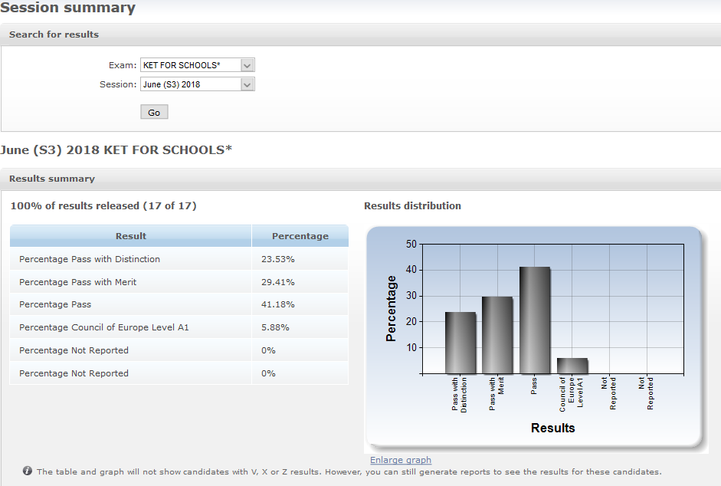Image resolution: width=721 pixels, height=486 pixels.
Task: Click the Pass with Distinction bar in the chart
Action: pos(460,343)
